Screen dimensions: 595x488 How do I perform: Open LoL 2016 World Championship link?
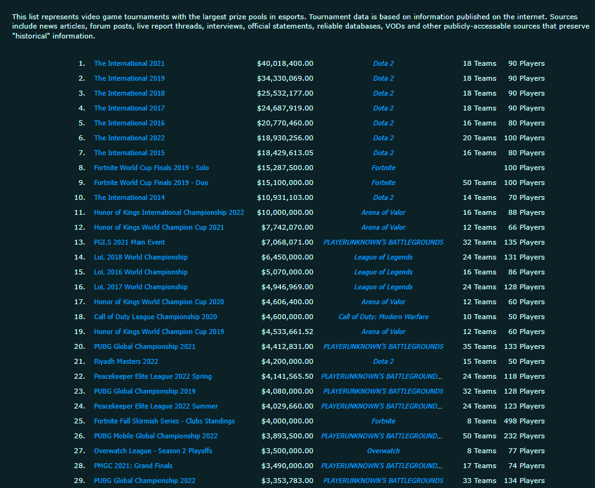pos(141,272)
